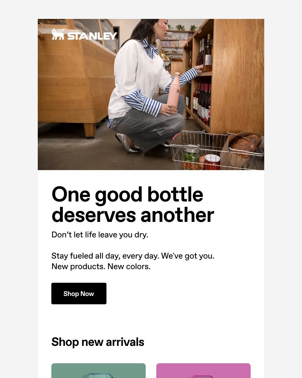Click the wine bottles on the lower shelf
The width and height of the screenshot is (302, 378).
pos(201,102)
